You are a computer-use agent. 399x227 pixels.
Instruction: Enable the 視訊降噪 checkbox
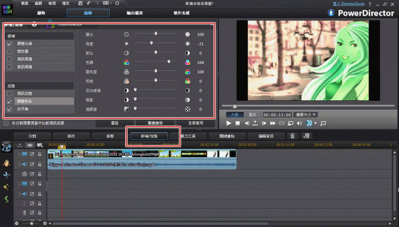pyautogui.click(x=9, y=59)
